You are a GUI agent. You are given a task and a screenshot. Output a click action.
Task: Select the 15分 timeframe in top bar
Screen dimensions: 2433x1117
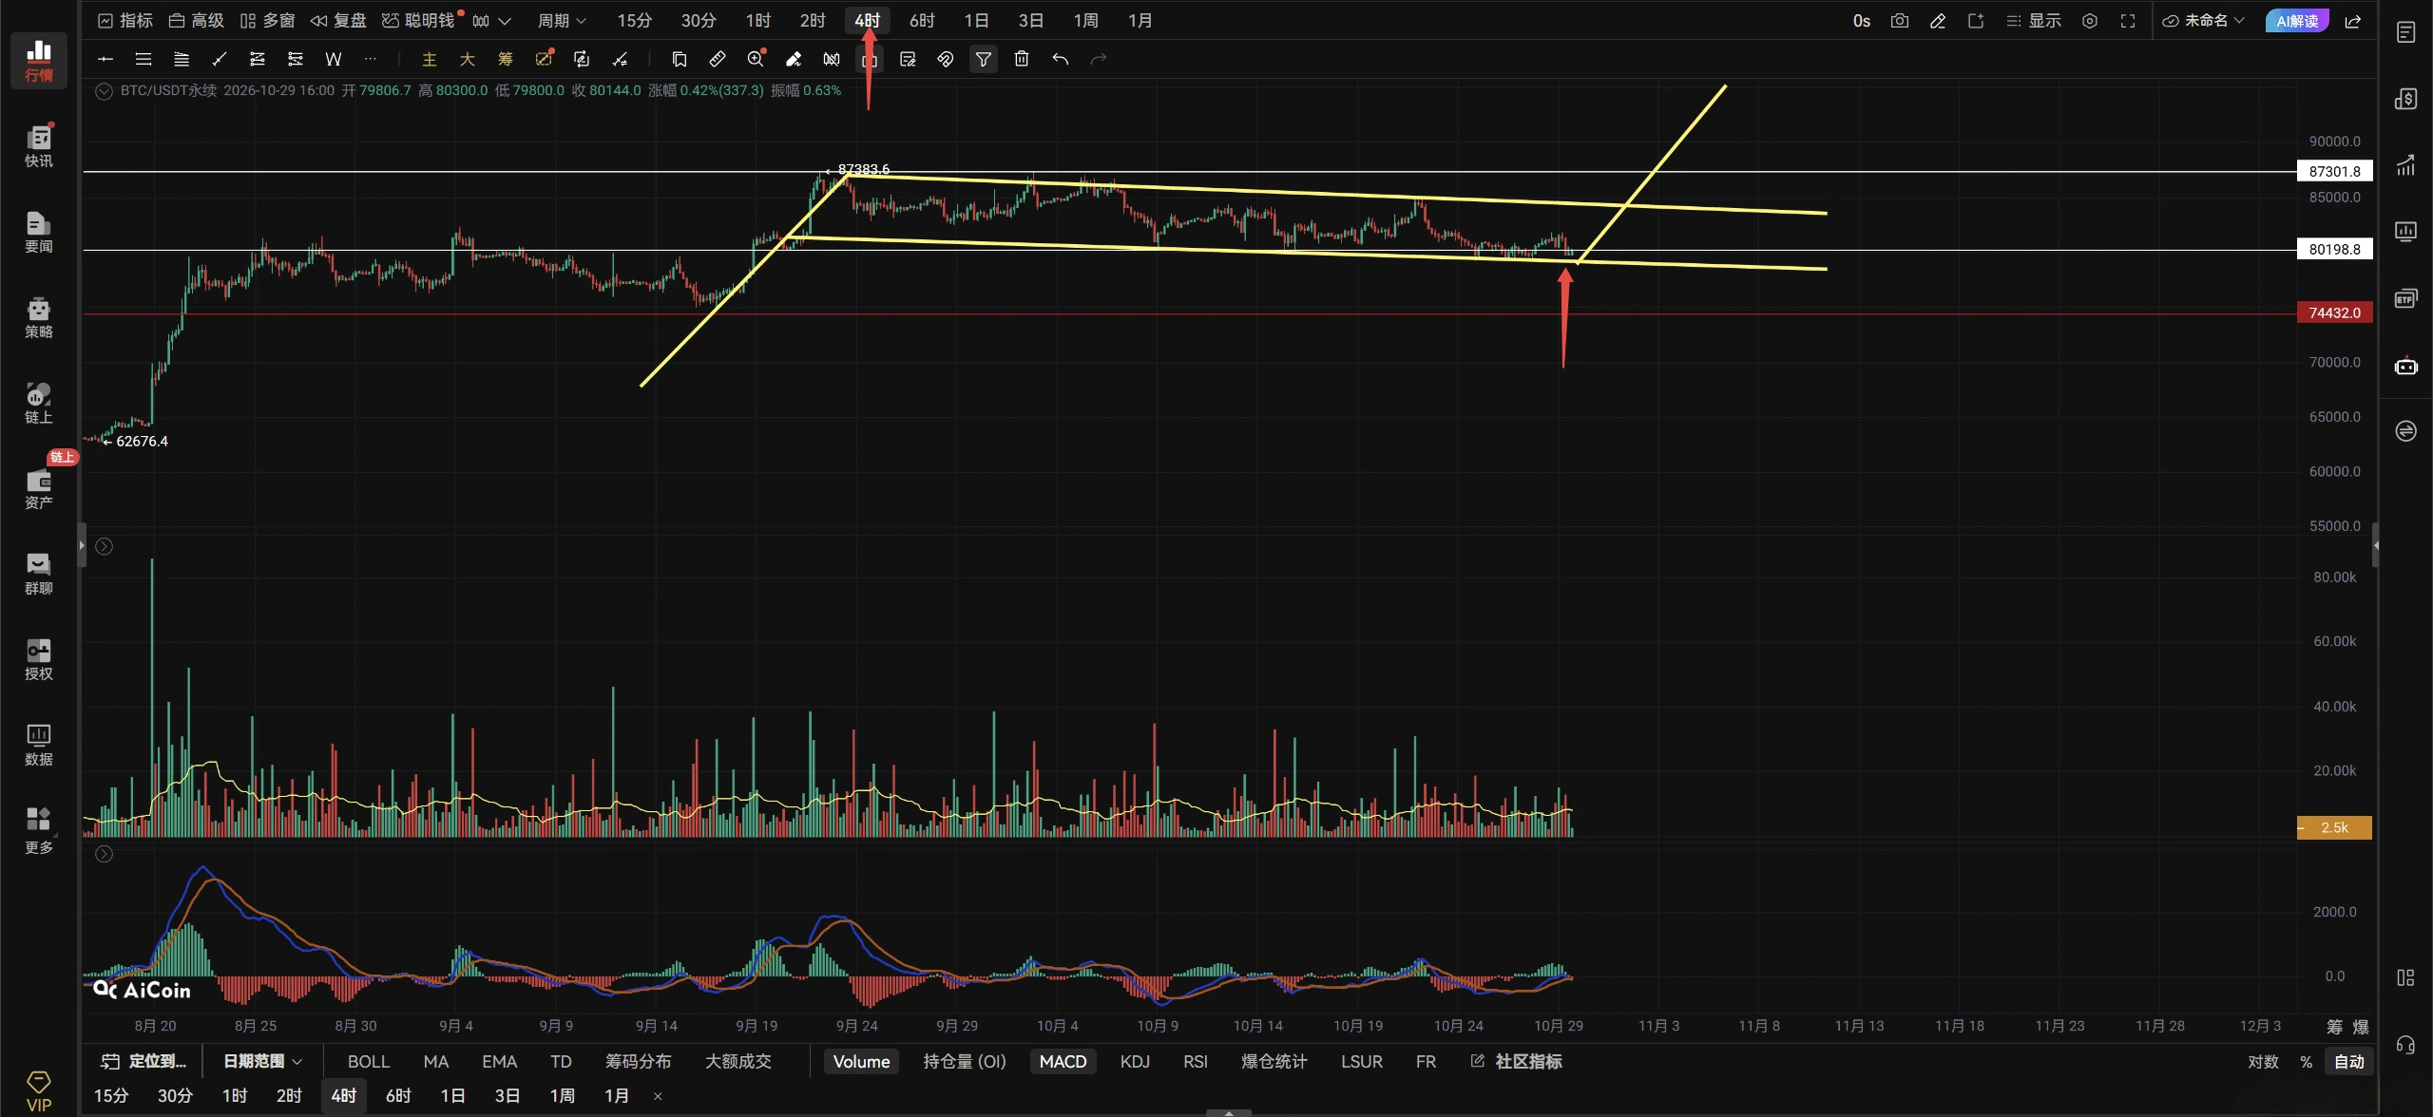click(x=634, y=21)
